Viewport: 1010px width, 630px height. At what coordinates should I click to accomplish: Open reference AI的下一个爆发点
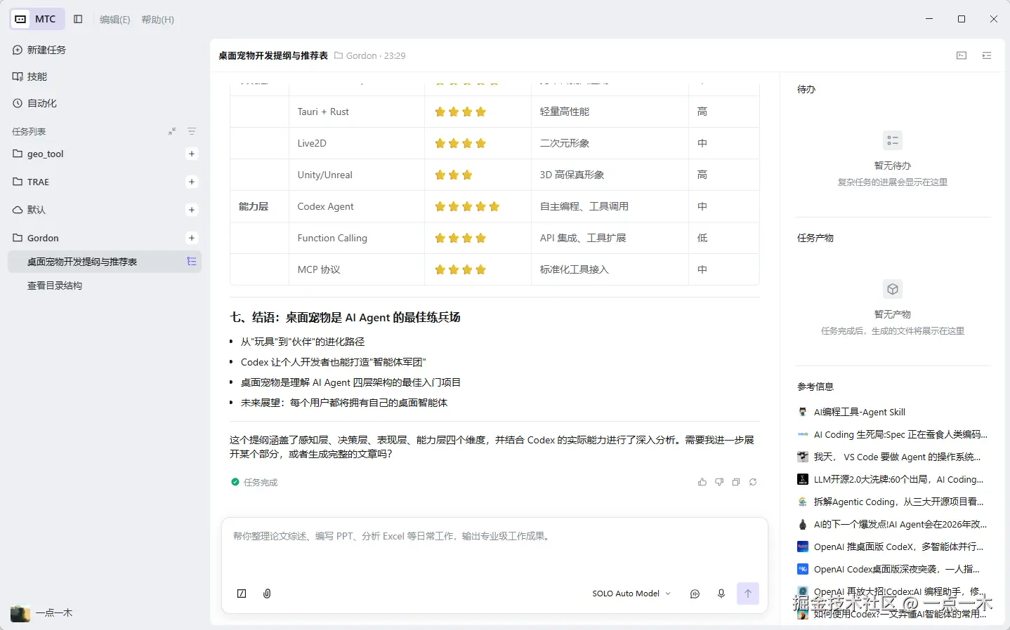click(893, 524)
